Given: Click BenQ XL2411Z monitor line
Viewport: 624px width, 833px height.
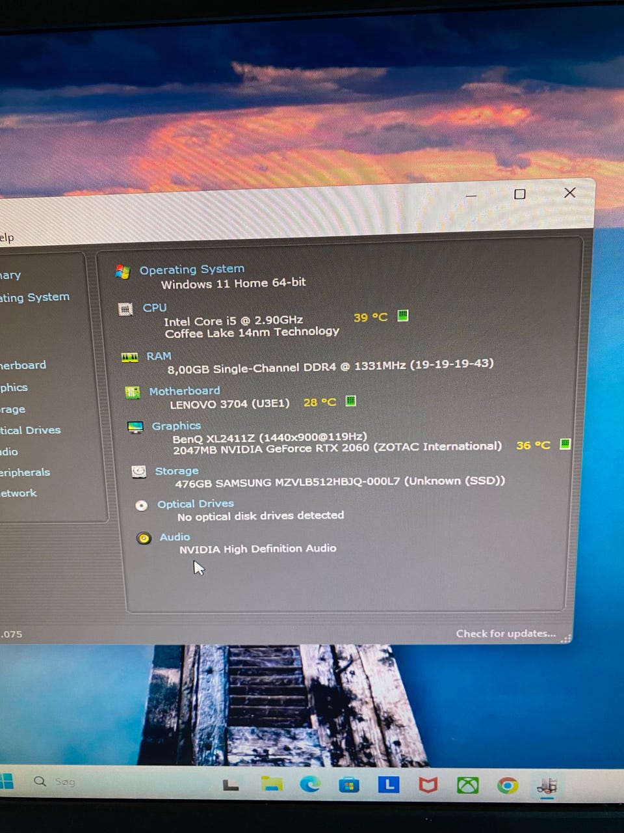Looking at the screenshot, I should pos(270,438).
